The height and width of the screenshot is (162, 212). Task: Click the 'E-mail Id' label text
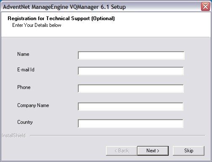click(26, 70)
